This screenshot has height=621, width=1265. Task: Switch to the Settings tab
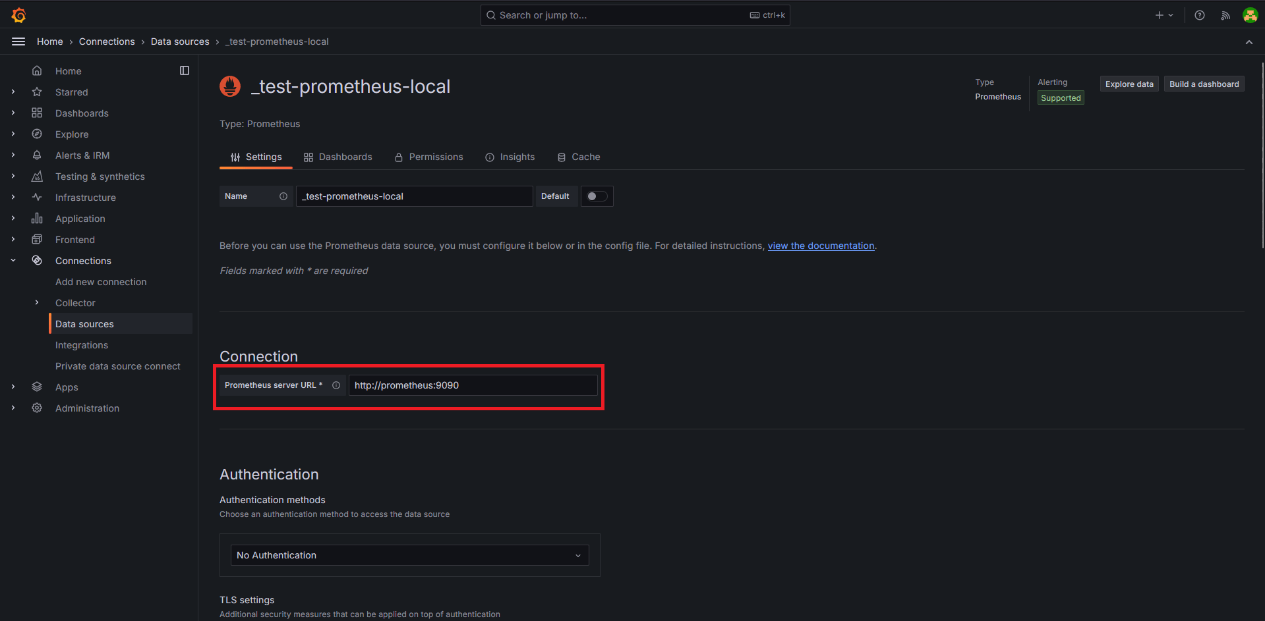click(256, 157)
